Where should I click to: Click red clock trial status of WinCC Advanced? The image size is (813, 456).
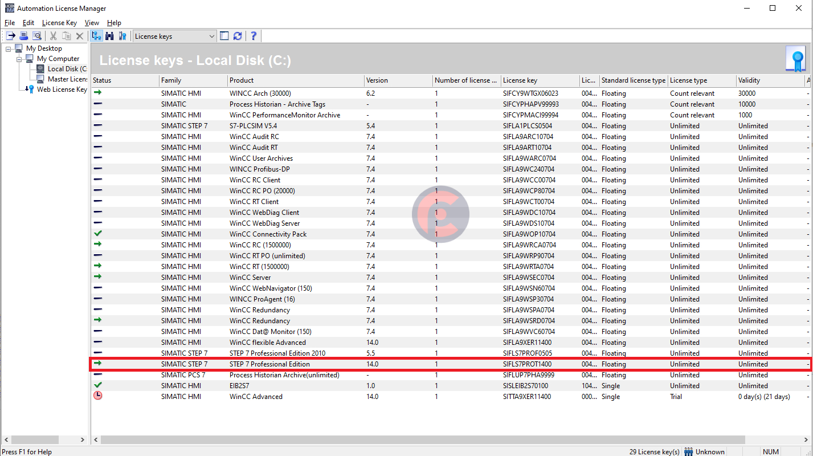97,396
